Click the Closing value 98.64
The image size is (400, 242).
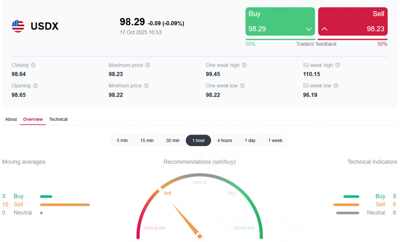click(x=19, y=74)
